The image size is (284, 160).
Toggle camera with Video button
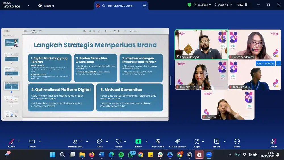pos(32,143)
